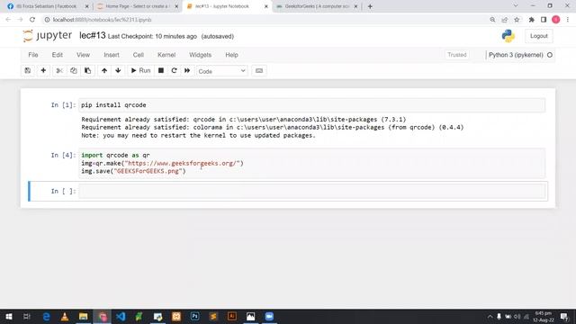
Task: Open the Help menu
Action: (231, 55)
